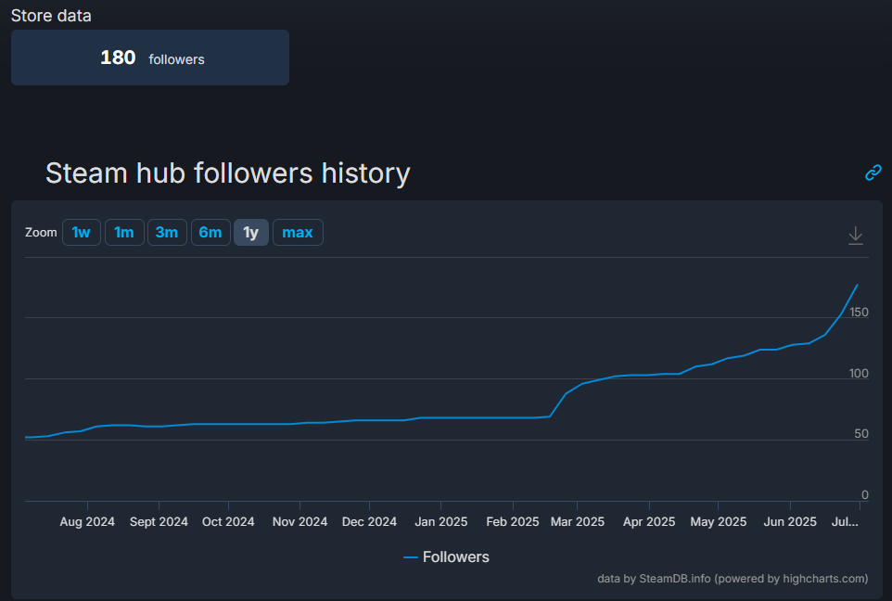
Task: Click the Sept 2024 axis label
Action: click(x=159, y=521)
